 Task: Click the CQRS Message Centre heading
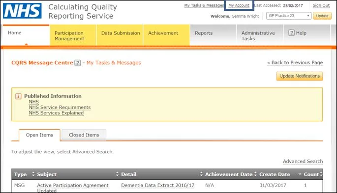(42, 63)
